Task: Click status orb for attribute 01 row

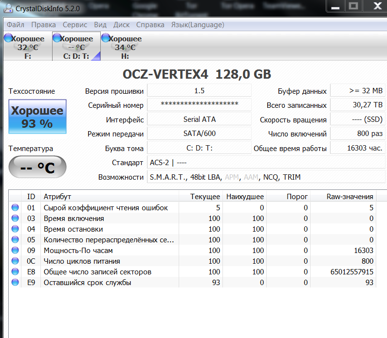Action: (x=15, y=207)
